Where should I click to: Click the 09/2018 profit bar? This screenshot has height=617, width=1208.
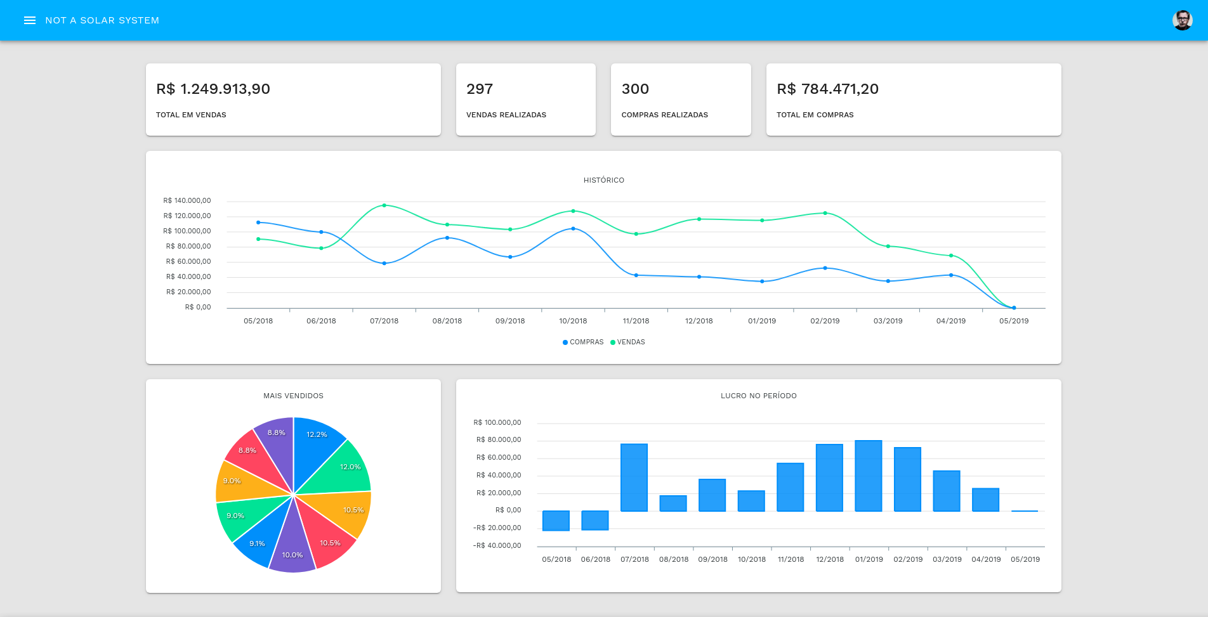point(712,495)
